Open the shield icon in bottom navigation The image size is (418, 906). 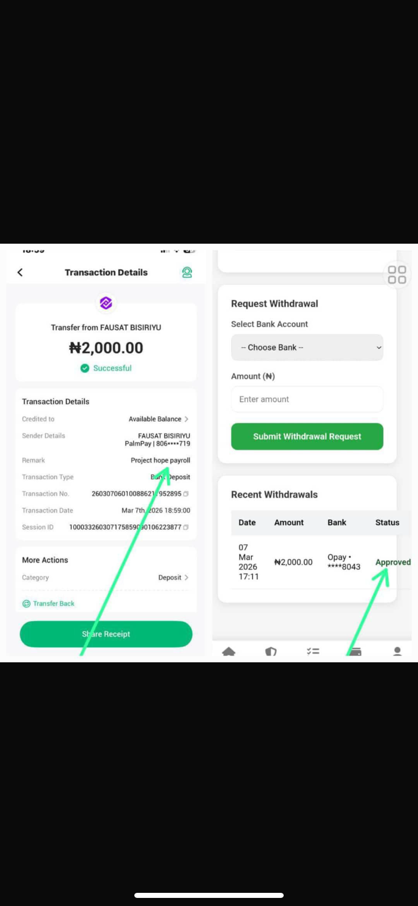click(x=271, y=651)
